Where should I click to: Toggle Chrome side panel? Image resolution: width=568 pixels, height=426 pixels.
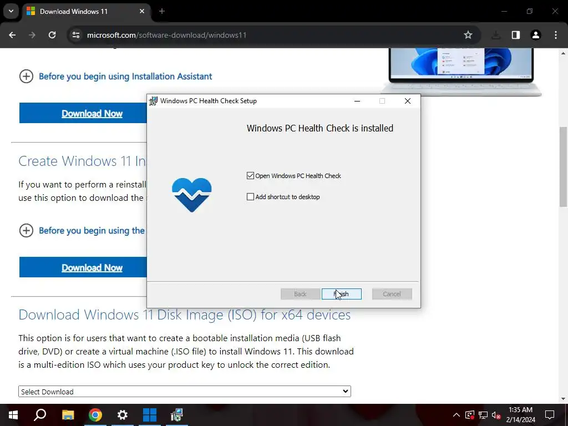(516, 35)
